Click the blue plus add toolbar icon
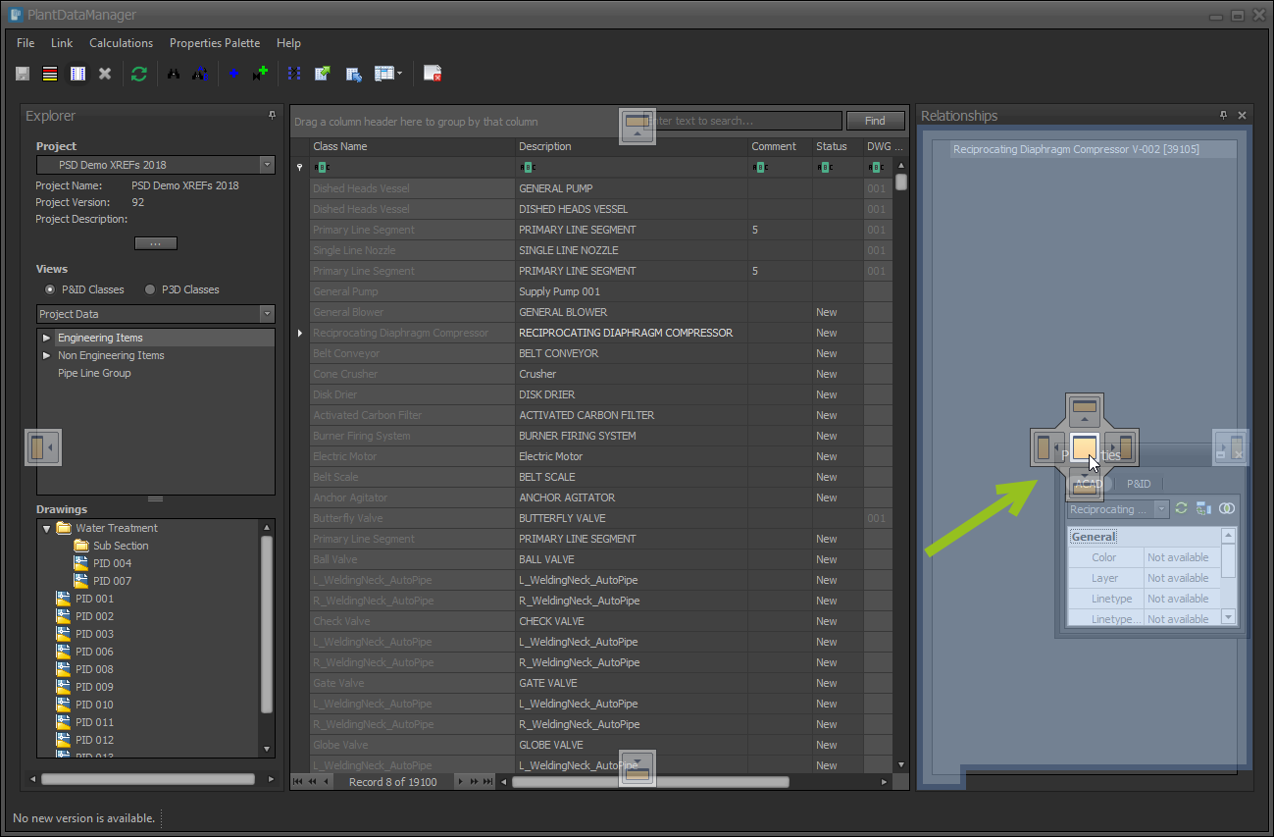 click(x=233, y=74)
